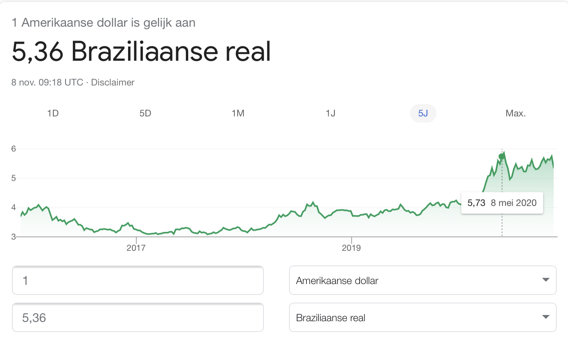The width and height of the screenshot is (568, 344).
Task: Open the Disclaimer link
Action: point(113,82)
